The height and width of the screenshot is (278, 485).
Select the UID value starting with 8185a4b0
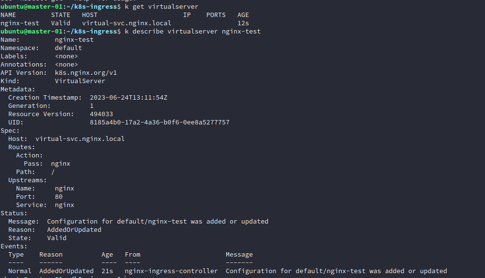click(x=160, y=122)
